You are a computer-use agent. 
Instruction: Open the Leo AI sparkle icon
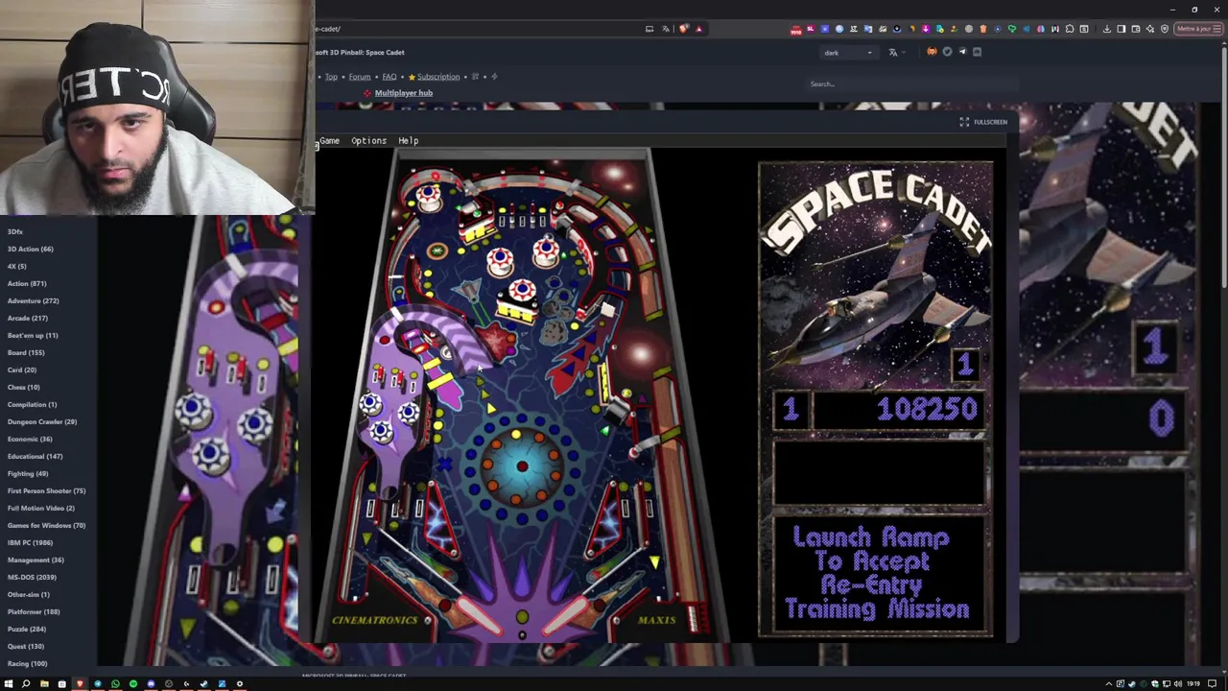[1149, 29]
